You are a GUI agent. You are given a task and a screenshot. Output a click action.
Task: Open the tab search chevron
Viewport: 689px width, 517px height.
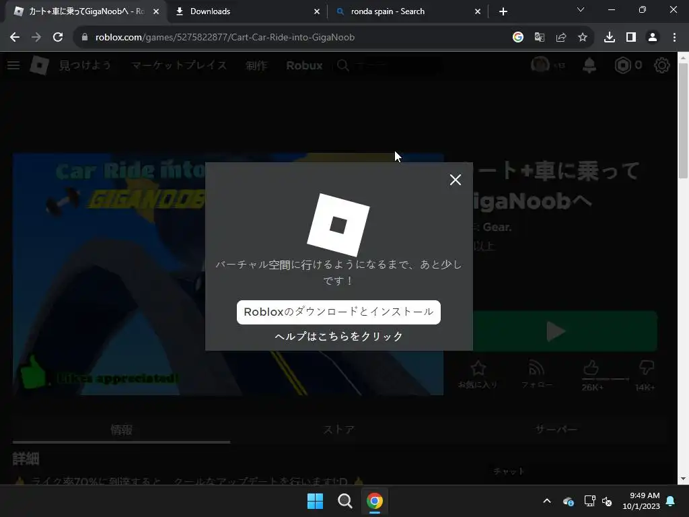coord(581,9)
